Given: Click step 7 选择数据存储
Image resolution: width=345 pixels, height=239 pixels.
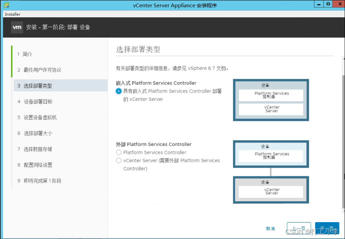Looking at the screenshot, I should coord(35,148).
